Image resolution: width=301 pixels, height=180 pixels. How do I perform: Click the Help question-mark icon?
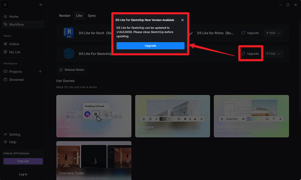[5, 142]
